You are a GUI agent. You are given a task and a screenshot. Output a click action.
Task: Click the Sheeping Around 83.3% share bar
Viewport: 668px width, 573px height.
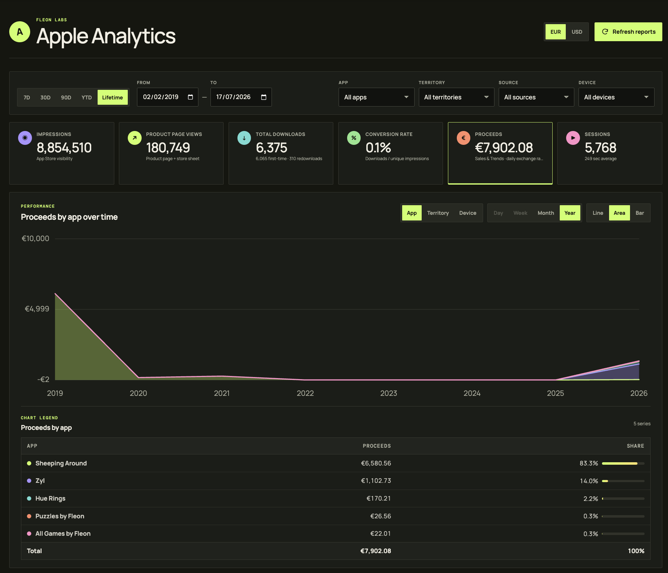(x=623, y=463)
